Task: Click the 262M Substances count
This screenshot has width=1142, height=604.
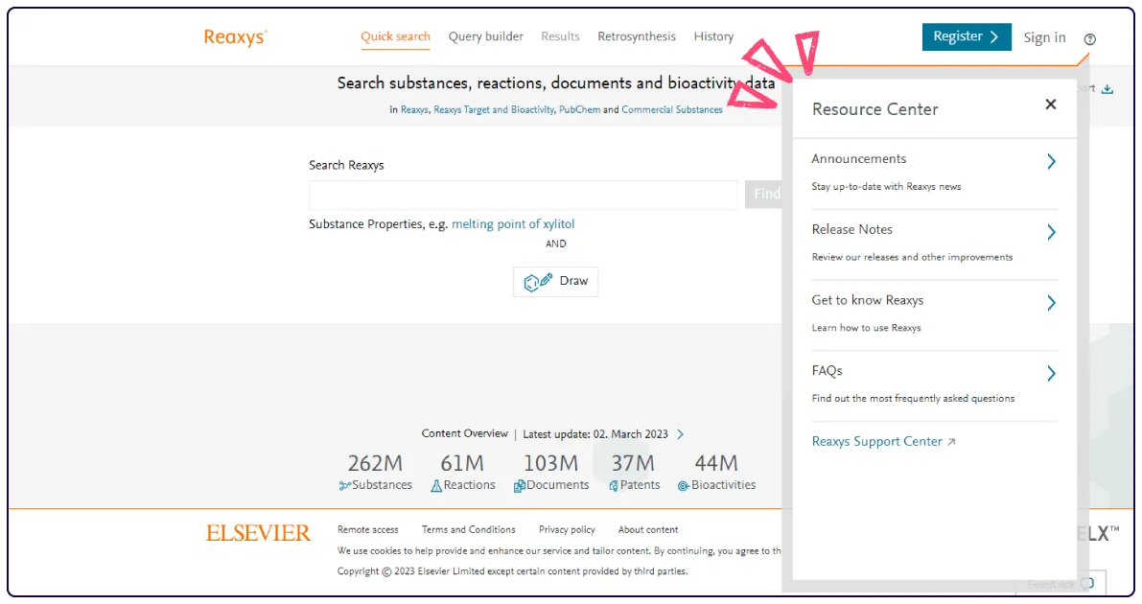Action: tap(375, 463)
